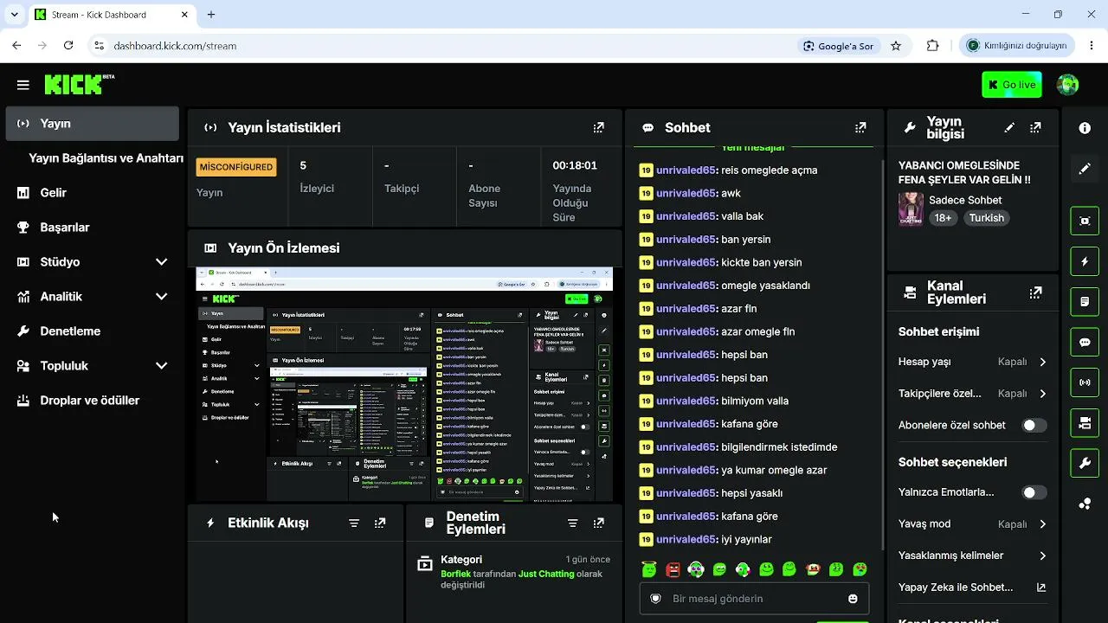Toggle the stream preview panel in right rail
Viewport: 1108px width, 623px height.
1085,221
